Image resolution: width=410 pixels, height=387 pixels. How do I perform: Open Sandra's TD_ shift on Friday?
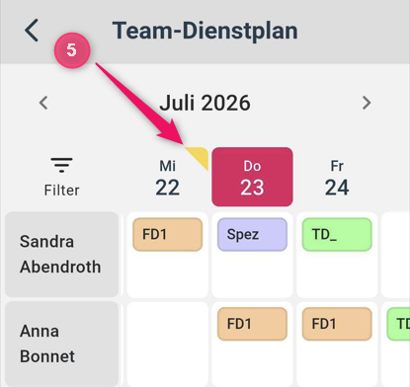(x=337, y=234)
